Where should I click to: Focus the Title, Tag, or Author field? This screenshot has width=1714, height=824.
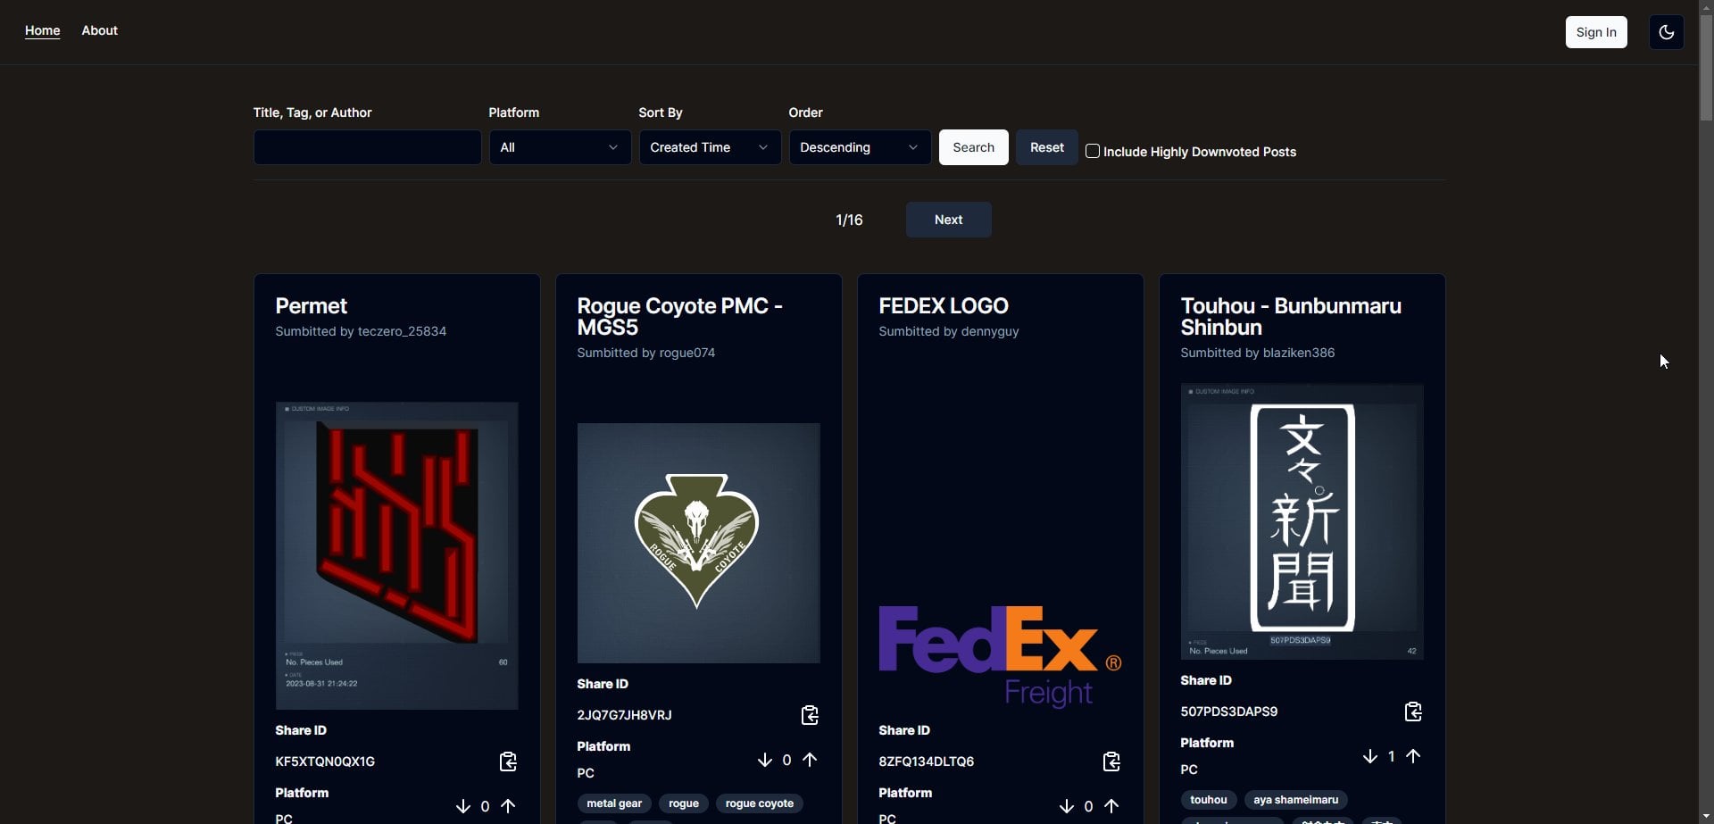coord(367,147)
